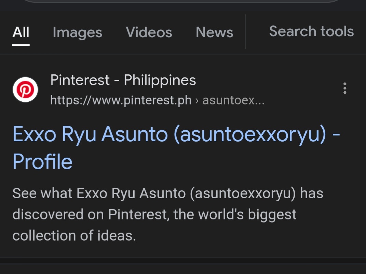Select the All results tab
Image resolution: width=366 pixels, height=274 pixels.
(21, 32)
